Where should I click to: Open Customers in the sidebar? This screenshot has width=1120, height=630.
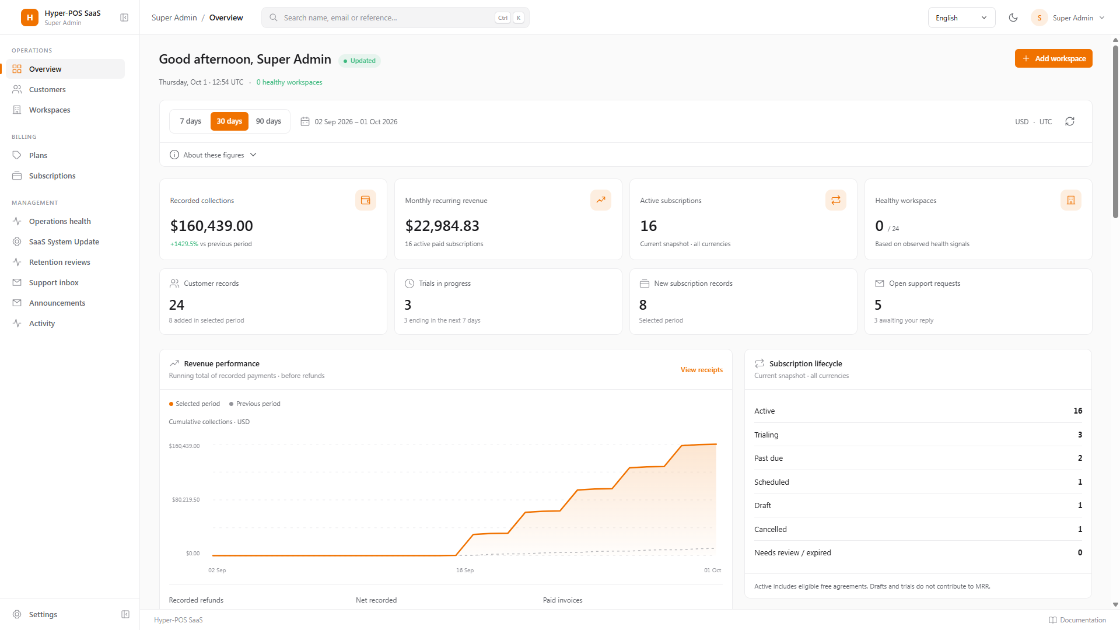(65, 89)
